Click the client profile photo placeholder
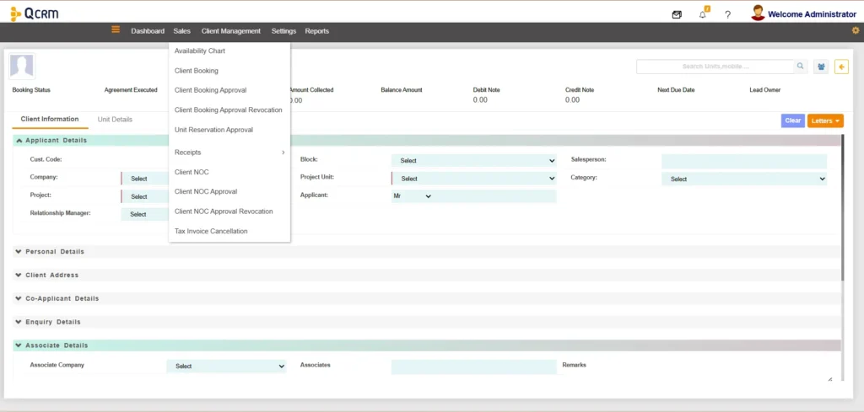 pyautogui.click(x=22, y=66)
